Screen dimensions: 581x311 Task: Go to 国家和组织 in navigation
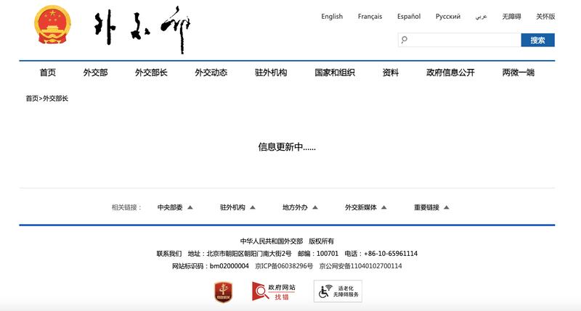coord(334,72)
